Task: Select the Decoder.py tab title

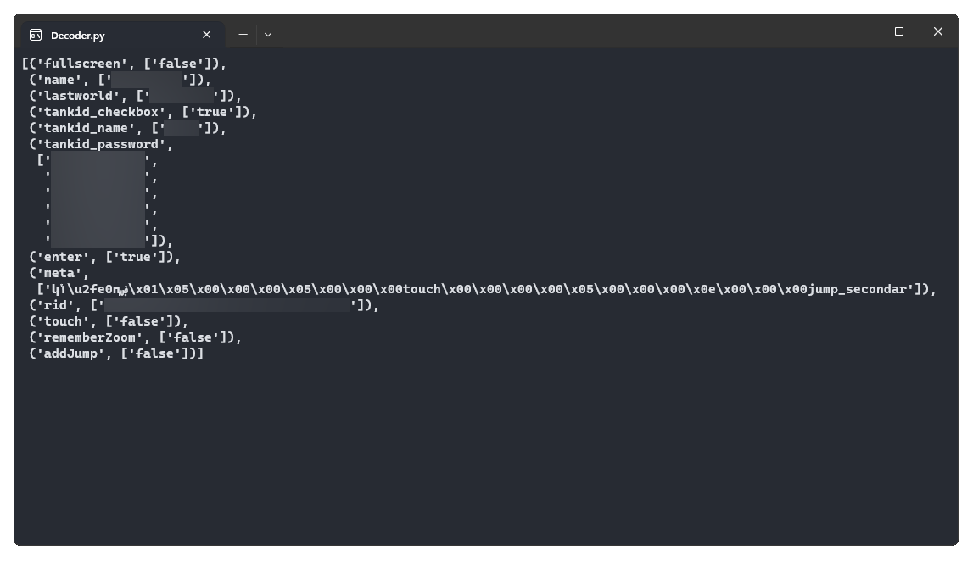Action: click(x=77, y=36)
